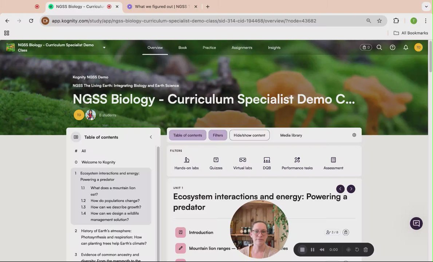
Task: Click the table of contents scrollbar
Action: click(158, 204)
